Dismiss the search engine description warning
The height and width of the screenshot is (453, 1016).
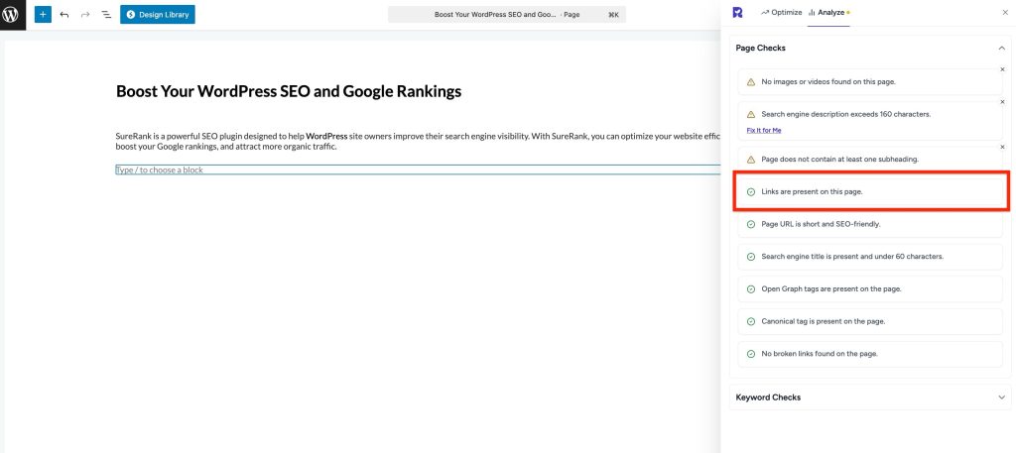(x=1002, y=102)
